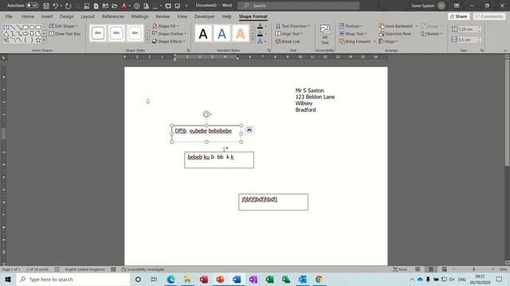The height and width of the screenshot is (286, 510).
Task: Click the Save icon in Quick Access Toolbar
Action: pyautogui.click(x=46, y=6)
